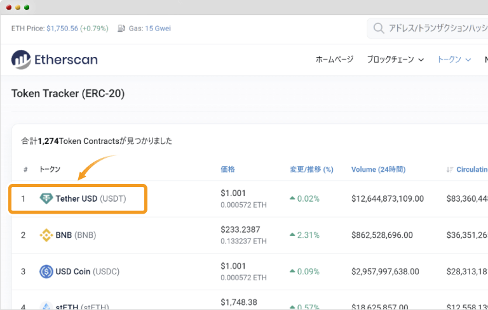Sort by the 価格 column header

(x=228, y=169)
